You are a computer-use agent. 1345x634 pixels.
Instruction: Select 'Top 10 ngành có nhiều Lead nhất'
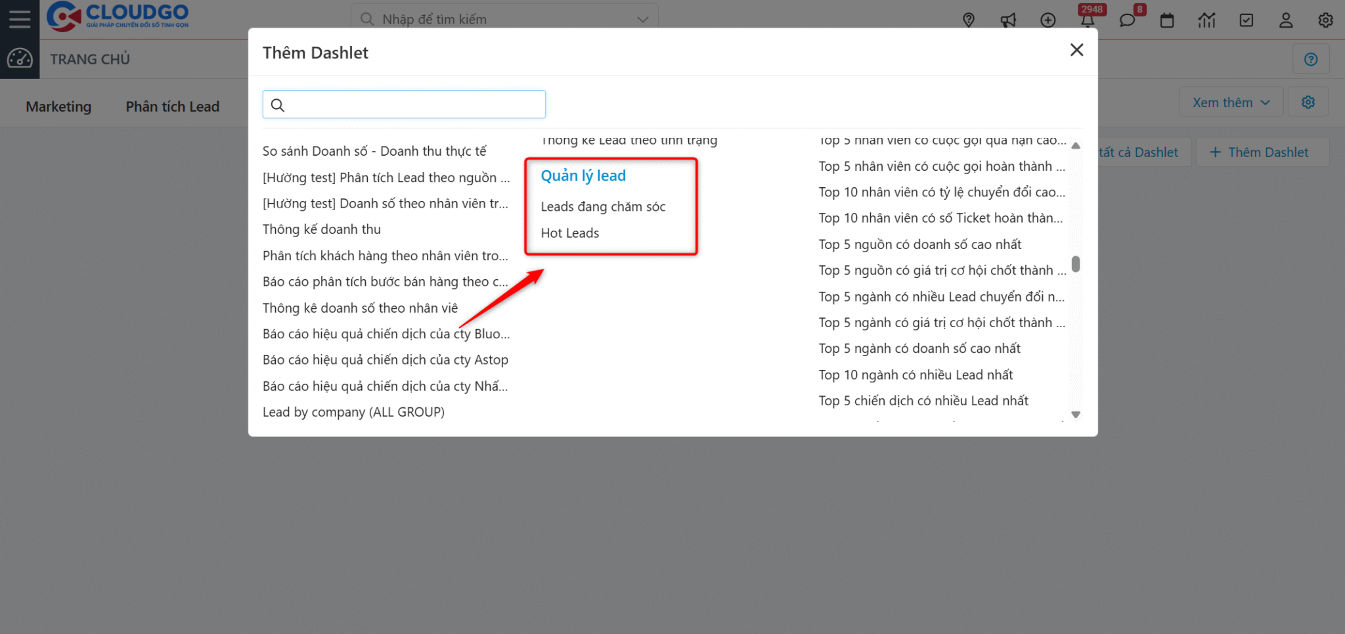tap(915, 374)
